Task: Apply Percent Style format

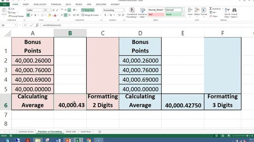Action: (111, 15)
